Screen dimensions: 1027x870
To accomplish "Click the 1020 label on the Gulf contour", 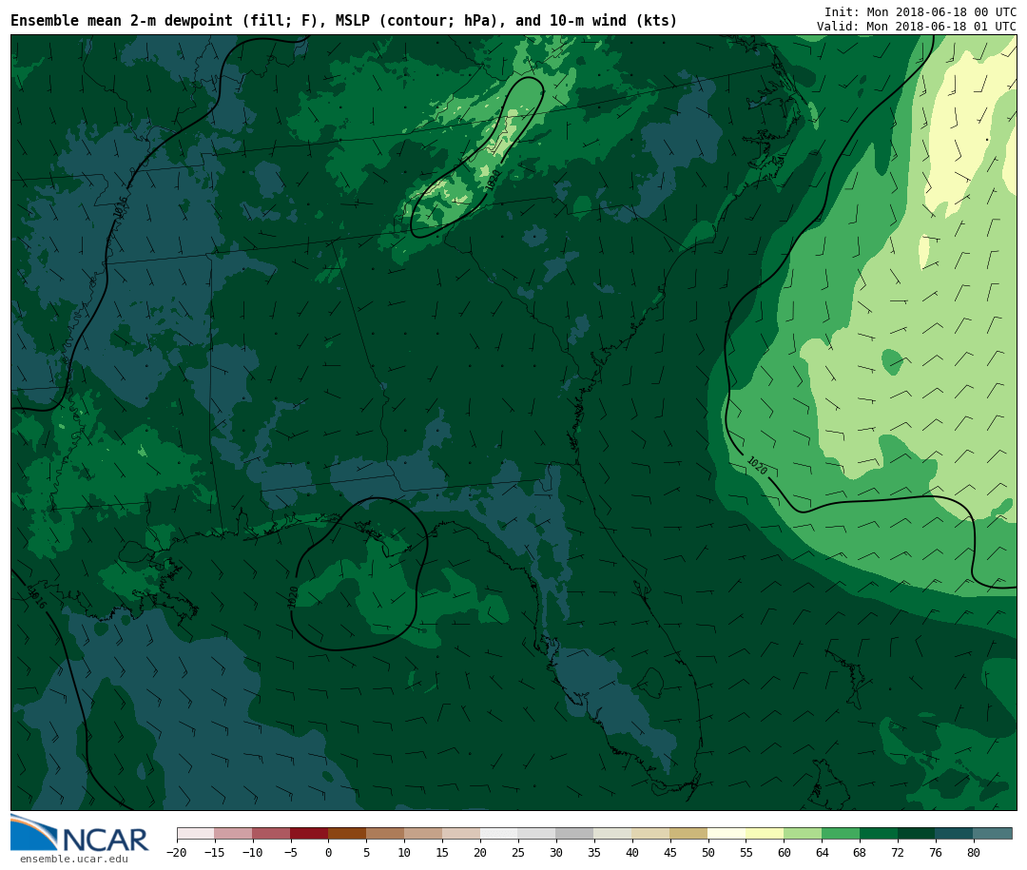I will point(293,596).
